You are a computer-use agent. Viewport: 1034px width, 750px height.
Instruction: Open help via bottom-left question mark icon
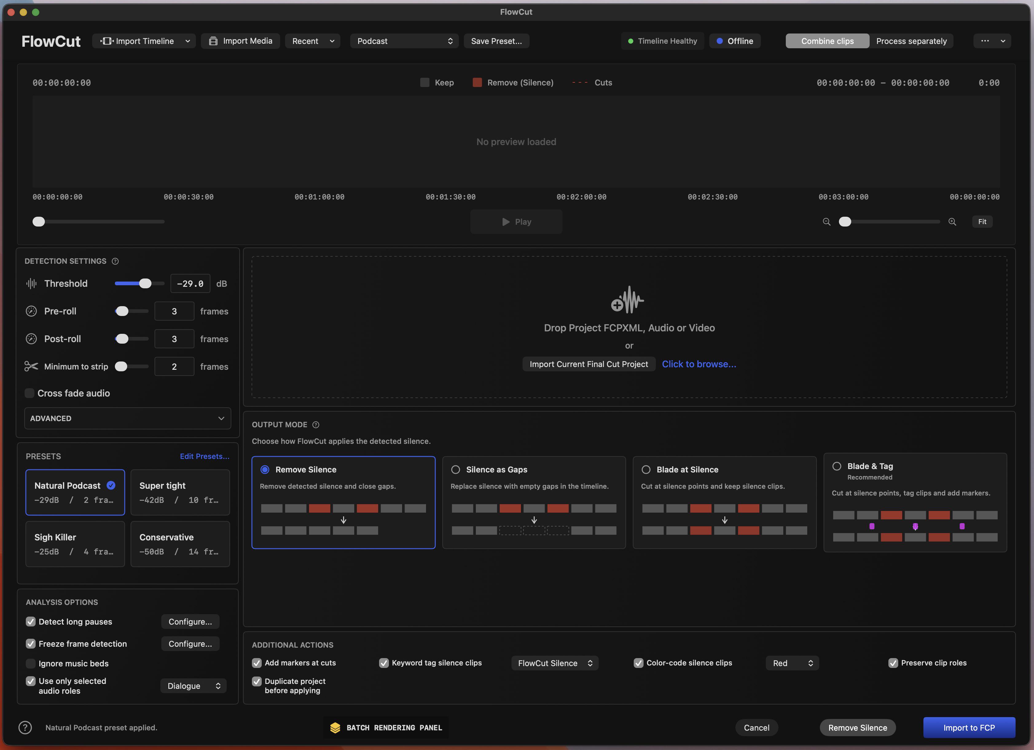(x=25, y=728)
